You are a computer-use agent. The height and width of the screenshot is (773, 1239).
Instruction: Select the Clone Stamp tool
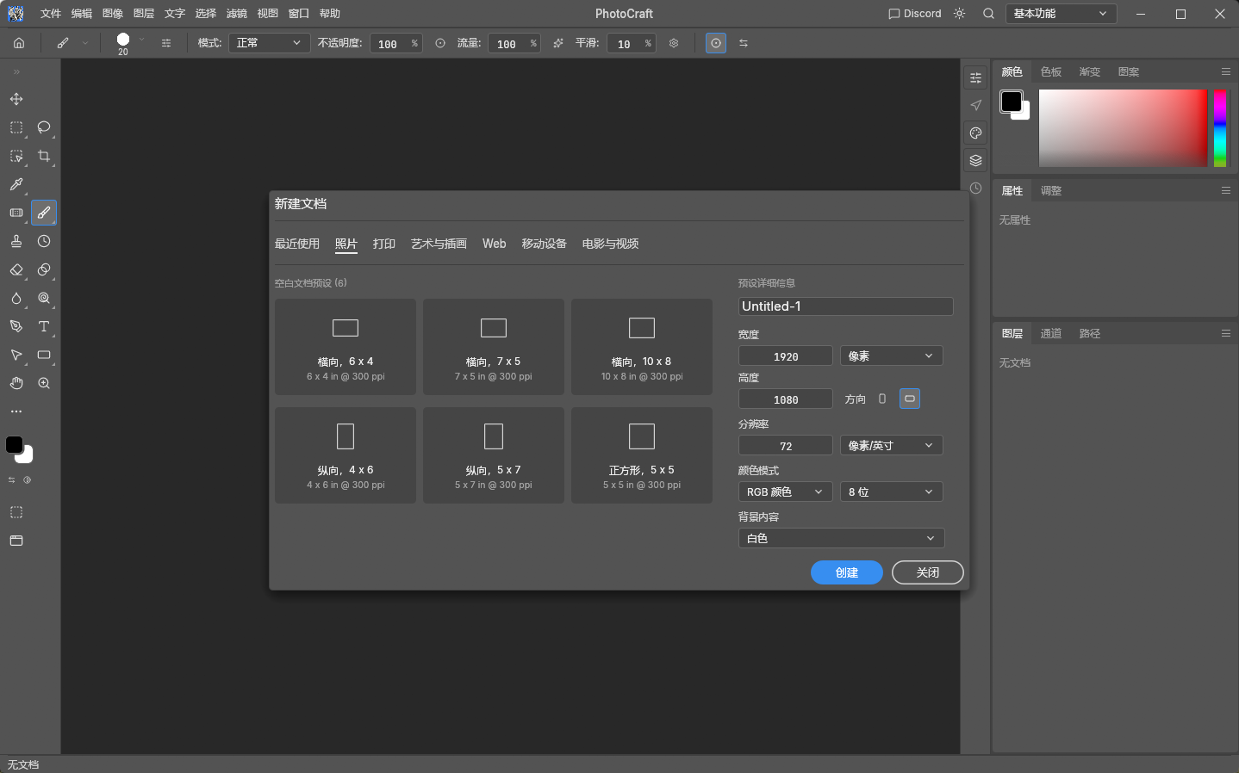(x=16, y=241)
